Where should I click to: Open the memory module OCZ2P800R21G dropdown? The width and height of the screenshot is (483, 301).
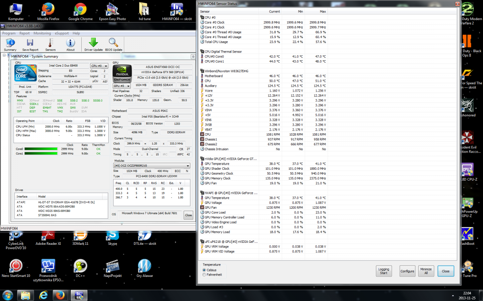(152, 165)
